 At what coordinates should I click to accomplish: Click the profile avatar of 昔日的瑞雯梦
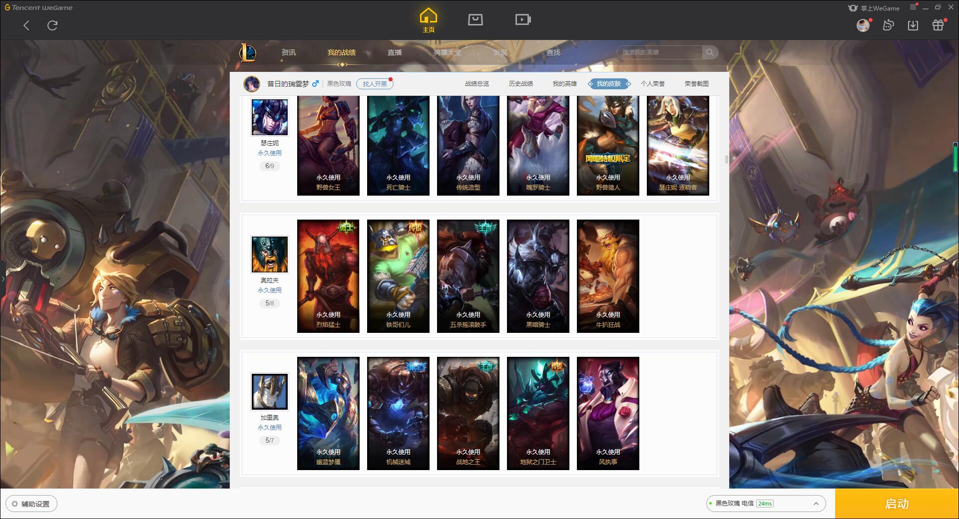[x=252, y=84]
